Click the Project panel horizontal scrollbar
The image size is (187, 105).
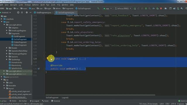pyautogui.click(x=13, y=98)
